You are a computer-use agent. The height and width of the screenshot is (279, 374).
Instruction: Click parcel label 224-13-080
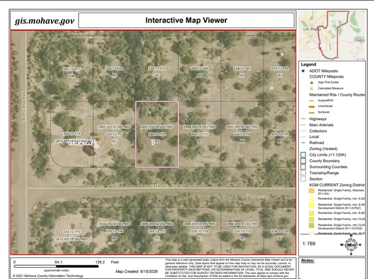[x=200, y=69]
